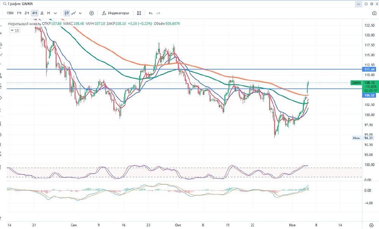Switch to the weekly Н timeframe
This screenshot has width=379, height=229.
tap(49, 13)
